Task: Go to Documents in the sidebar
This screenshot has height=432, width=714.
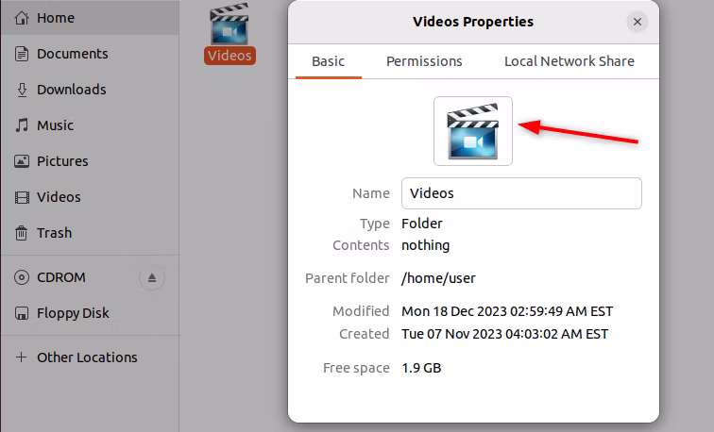Action: [x=72, y=54]
